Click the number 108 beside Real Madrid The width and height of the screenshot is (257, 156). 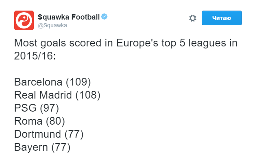click(x=88, y=95)
